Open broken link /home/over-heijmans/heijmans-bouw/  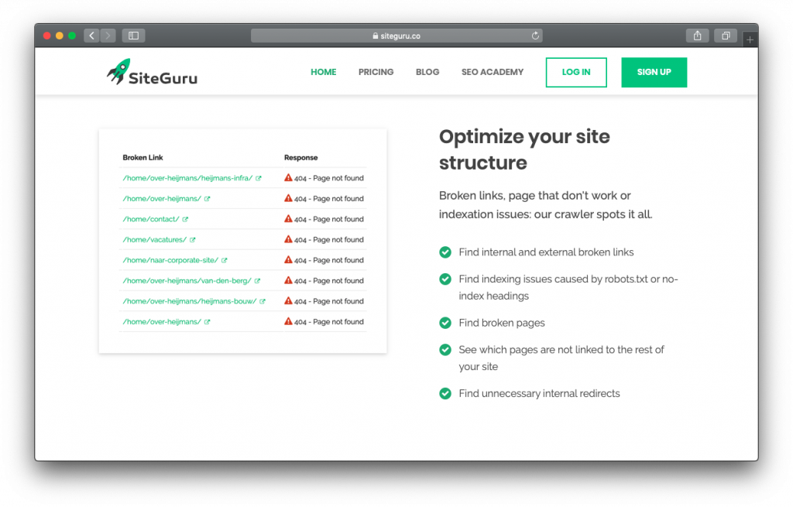(190, 301)
